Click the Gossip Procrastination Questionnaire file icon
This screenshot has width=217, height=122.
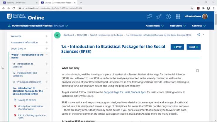15,106
